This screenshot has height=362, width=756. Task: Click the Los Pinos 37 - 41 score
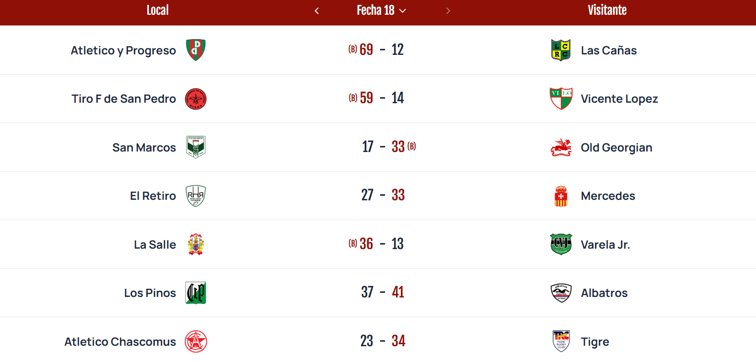coord(383,292)
